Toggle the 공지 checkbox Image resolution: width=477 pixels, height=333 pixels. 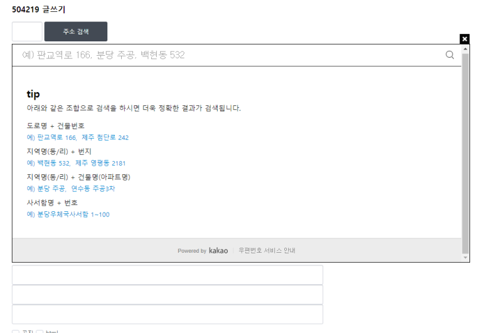(16, 332)
